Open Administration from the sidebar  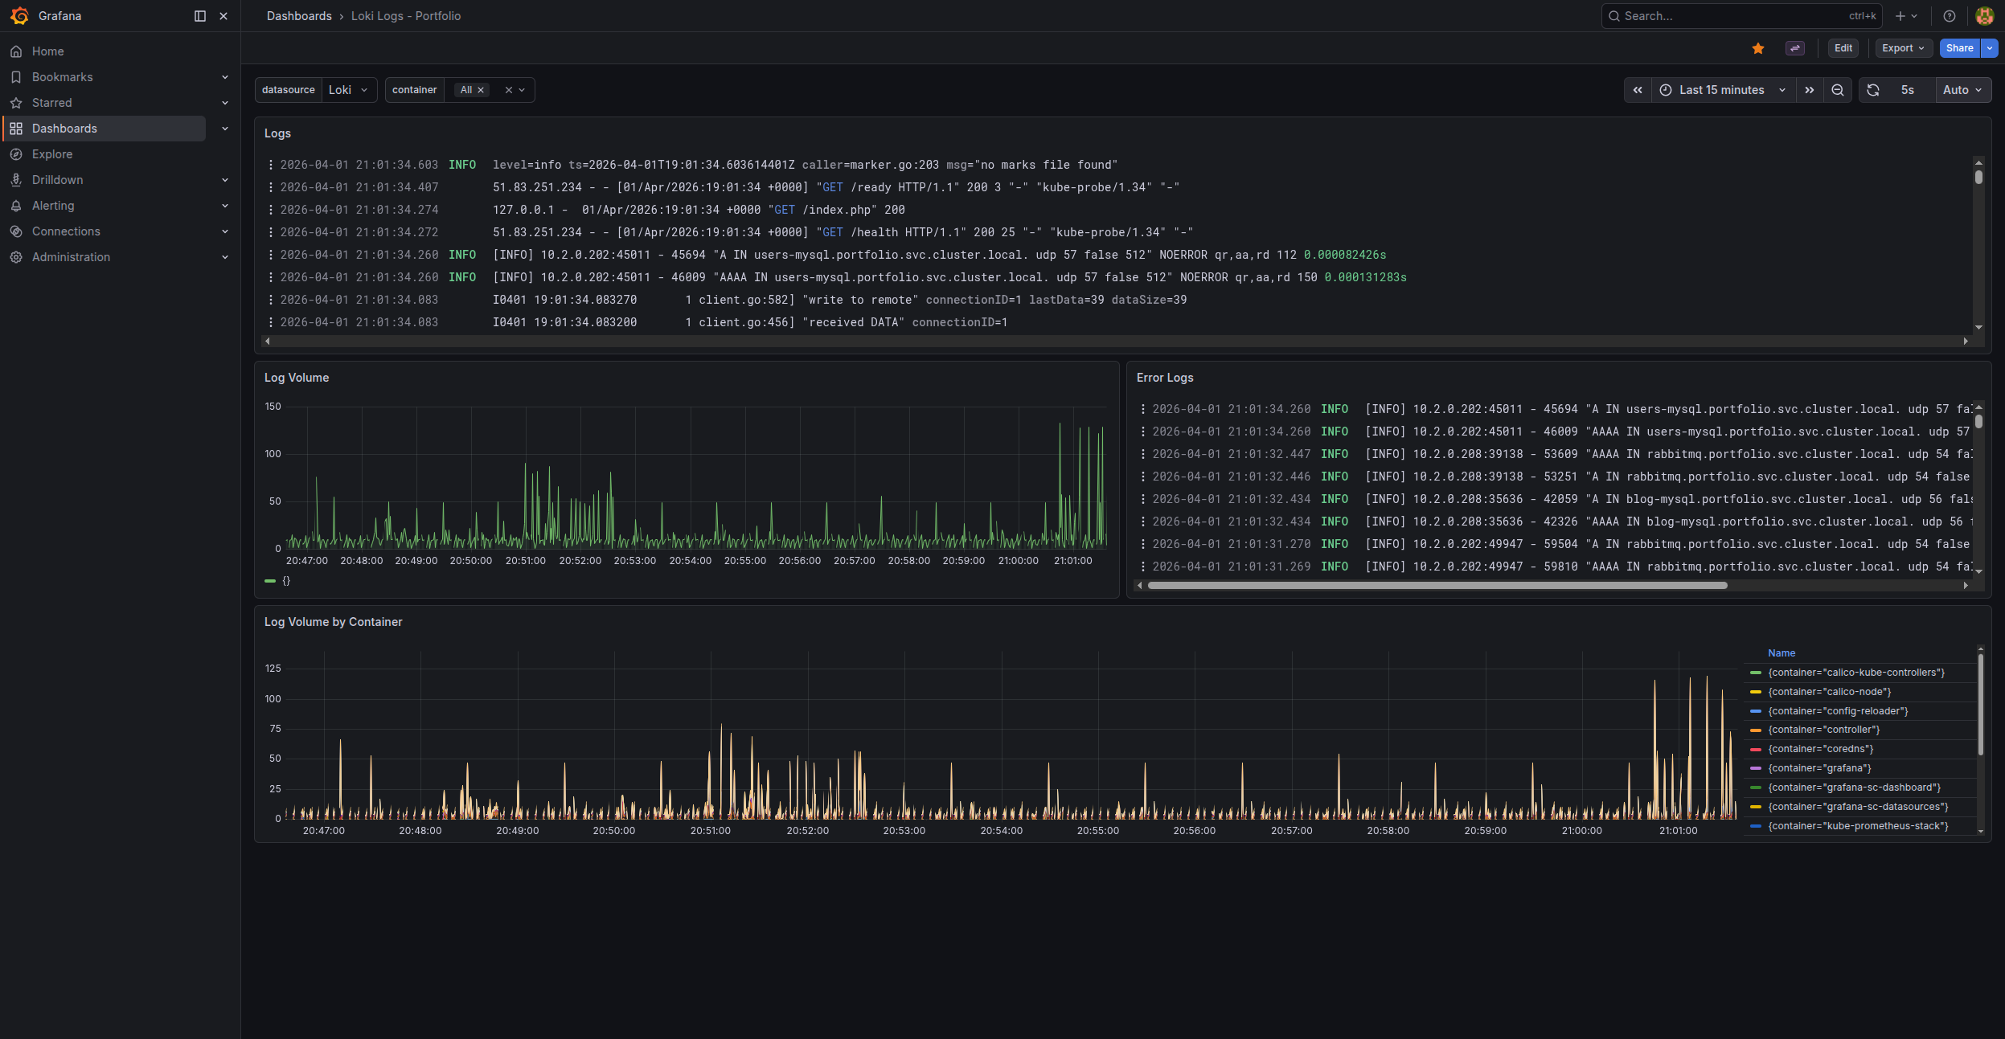tap(70, 256)
